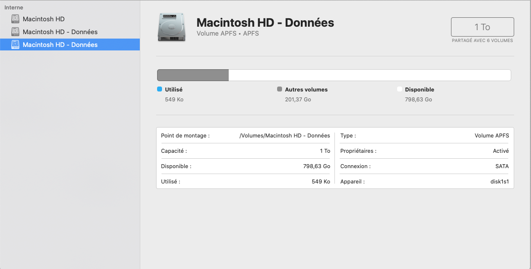
Task: Click the disk icon of highlighted sidebar volume
Action: (x=15, y=45)
